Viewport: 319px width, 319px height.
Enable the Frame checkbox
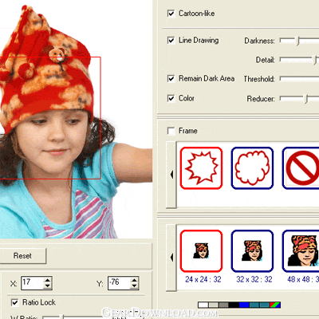[171, 131]
